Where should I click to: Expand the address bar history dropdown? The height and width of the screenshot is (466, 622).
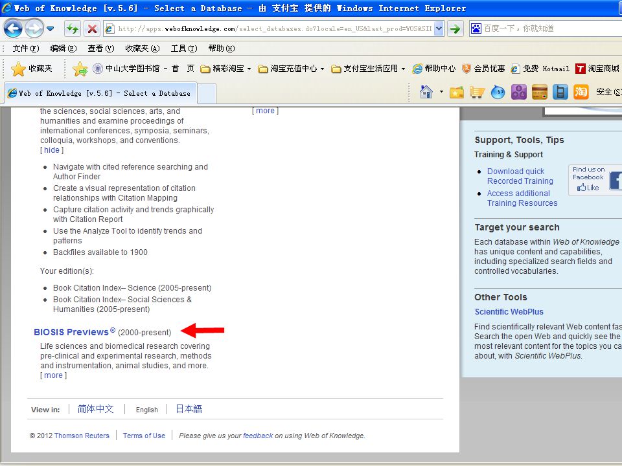[x=439, y=28]
